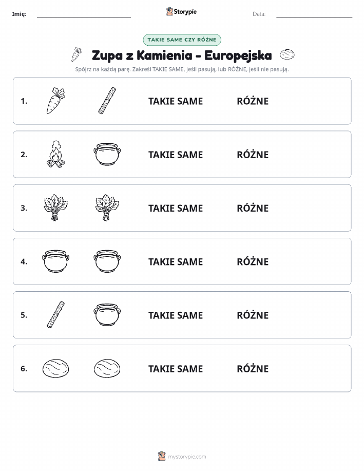This screenshot has height=471, width=364.
Task: Click the cooking pot beside the campfire
Action: pyautogui.click(x=107, y=154)
